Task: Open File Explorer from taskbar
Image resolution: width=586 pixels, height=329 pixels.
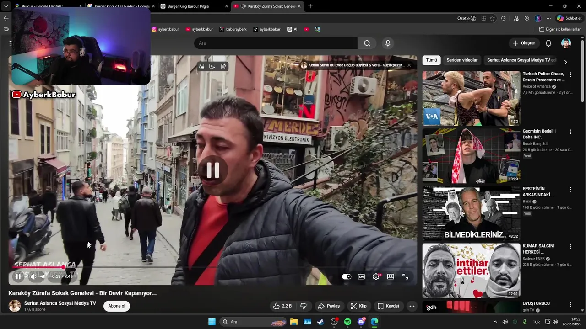Action: pyautogui.click(x=293, y=322)
